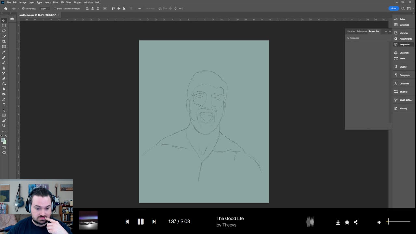Viewport: 416px width, 234px height.
Task: Collapse the Properties panel with double arrows
Action: (386, 32)
